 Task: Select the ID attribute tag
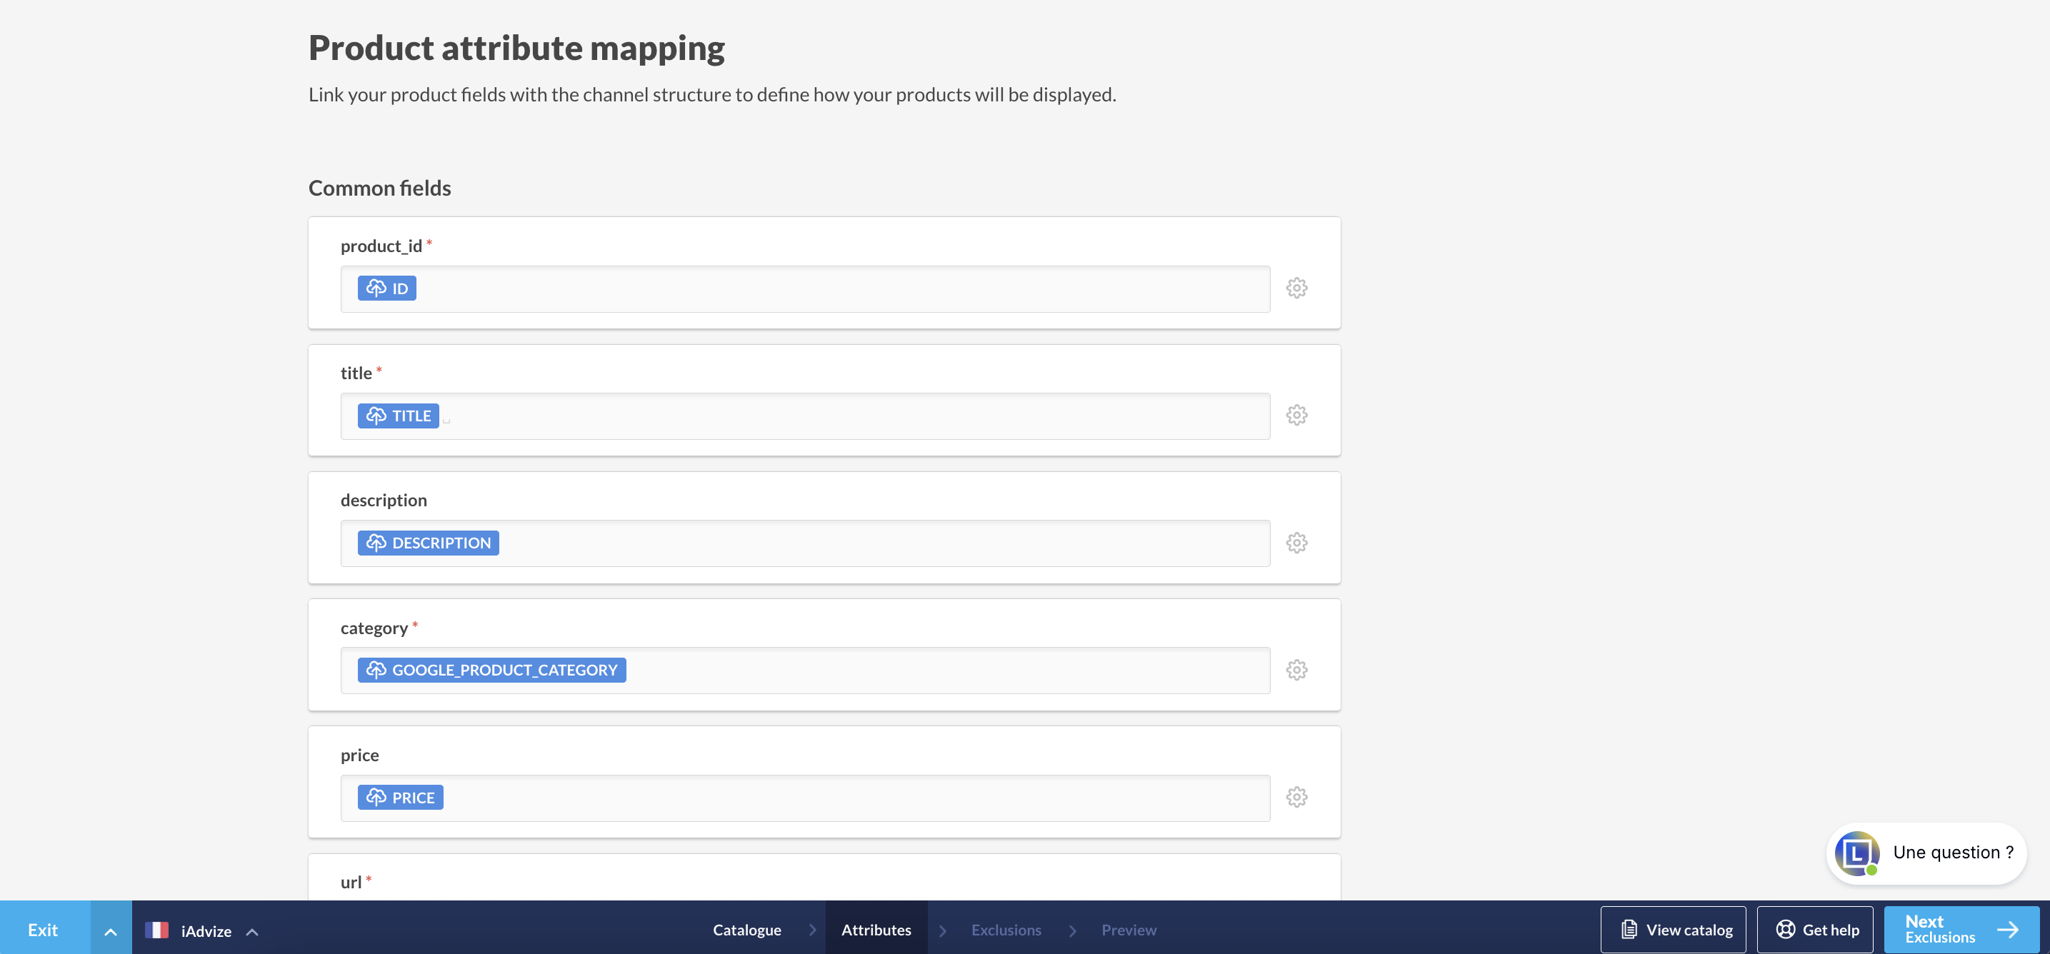coord(386,288)
